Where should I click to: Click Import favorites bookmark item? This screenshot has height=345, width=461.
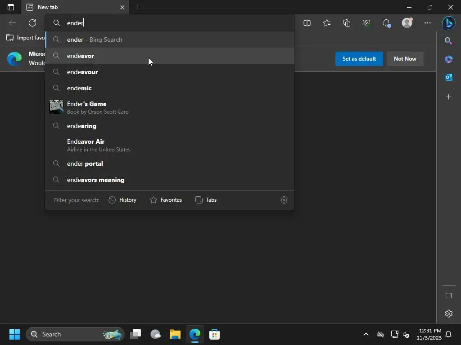(x=26, y=38)
